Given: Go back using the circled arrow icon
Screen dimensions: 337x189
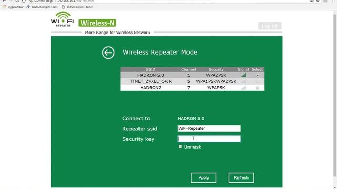Looking at the screenshot, I should (x=108, y=52).
